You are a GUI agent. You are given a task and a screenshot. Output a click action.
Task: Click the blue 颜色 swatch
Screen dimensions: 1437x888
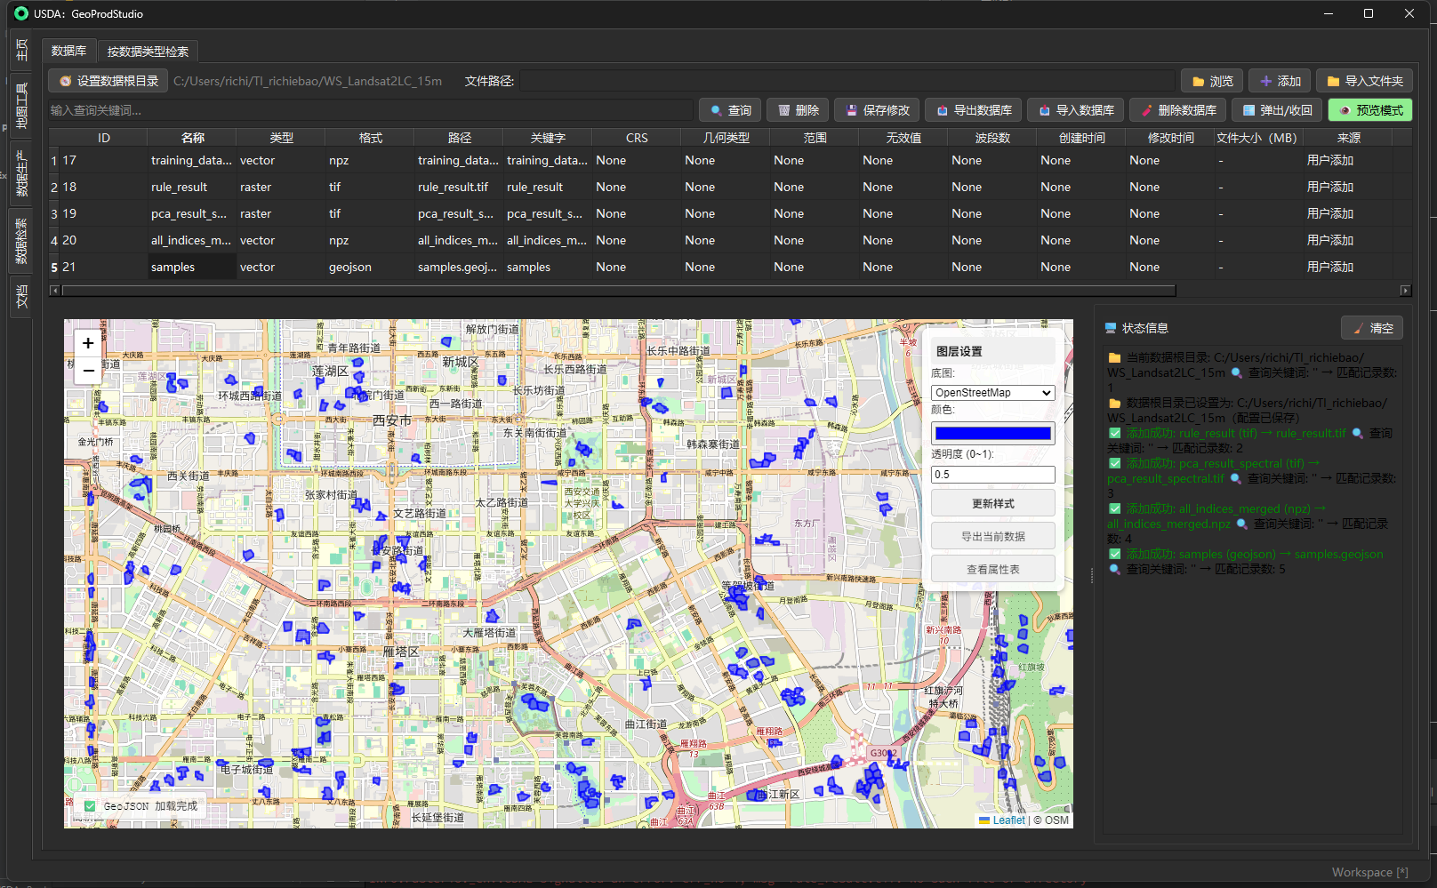pyautogui.click(x=992, y=434)
